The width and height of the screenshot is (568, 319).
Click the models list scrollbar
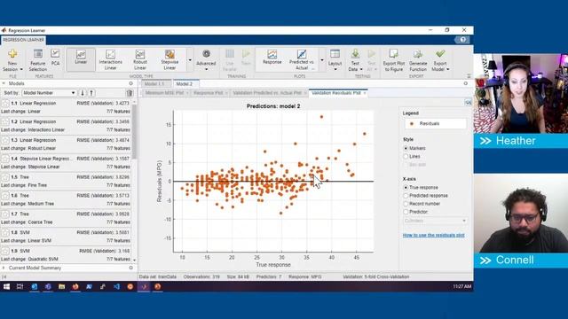point(134,132)
